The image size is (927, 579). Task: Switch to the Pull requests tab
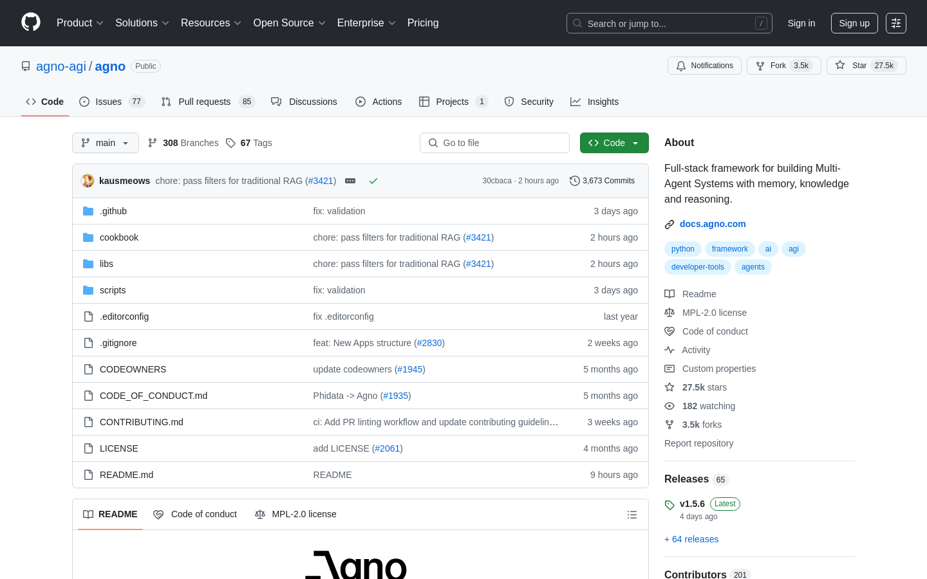pos(208,102)
